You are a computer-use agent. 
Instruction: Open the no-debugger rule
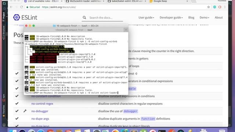click(x=40, y=111)
